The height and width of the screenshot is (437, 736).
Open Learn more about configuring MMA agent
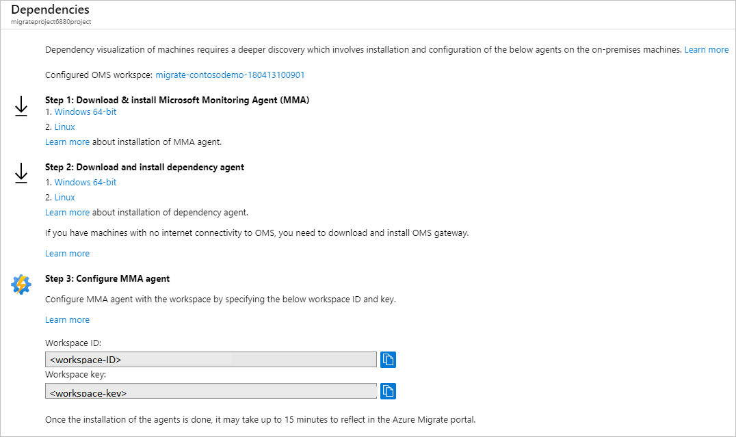click(67, 320)
